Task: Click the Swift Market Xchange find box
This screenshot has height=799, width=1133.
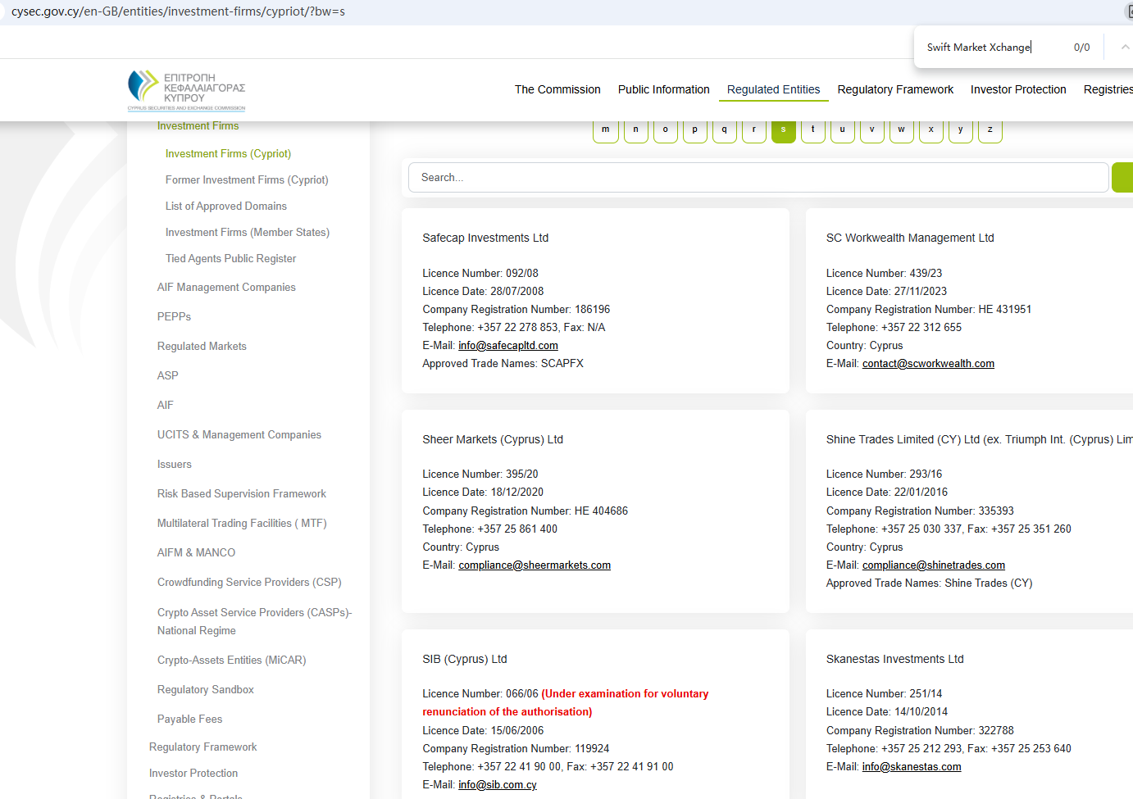Action: (x=992, y=48)
